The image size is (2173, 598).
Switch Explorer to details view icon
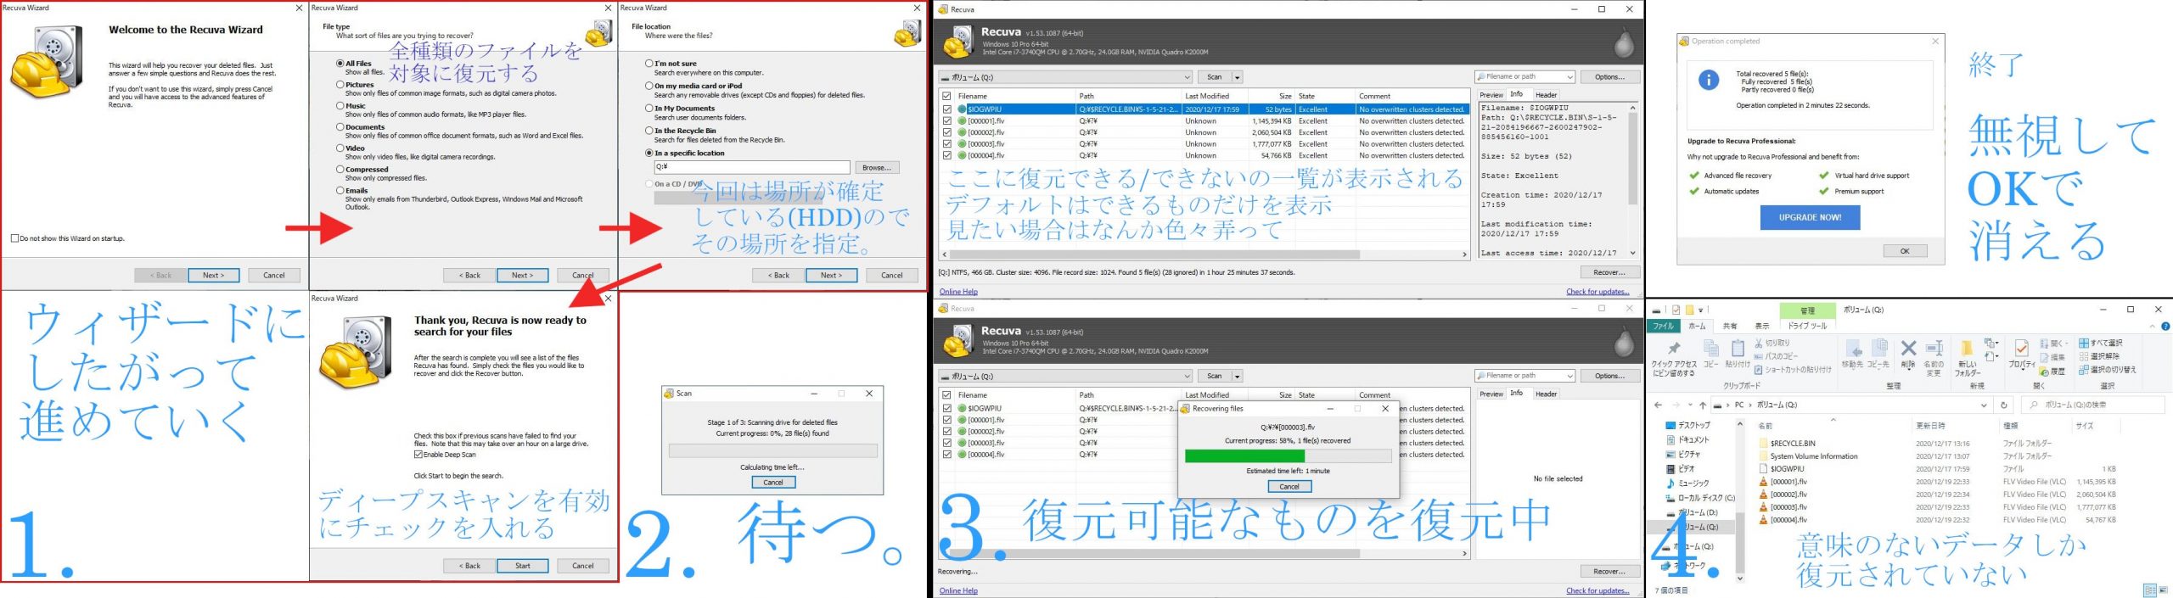coord(2148,590)
